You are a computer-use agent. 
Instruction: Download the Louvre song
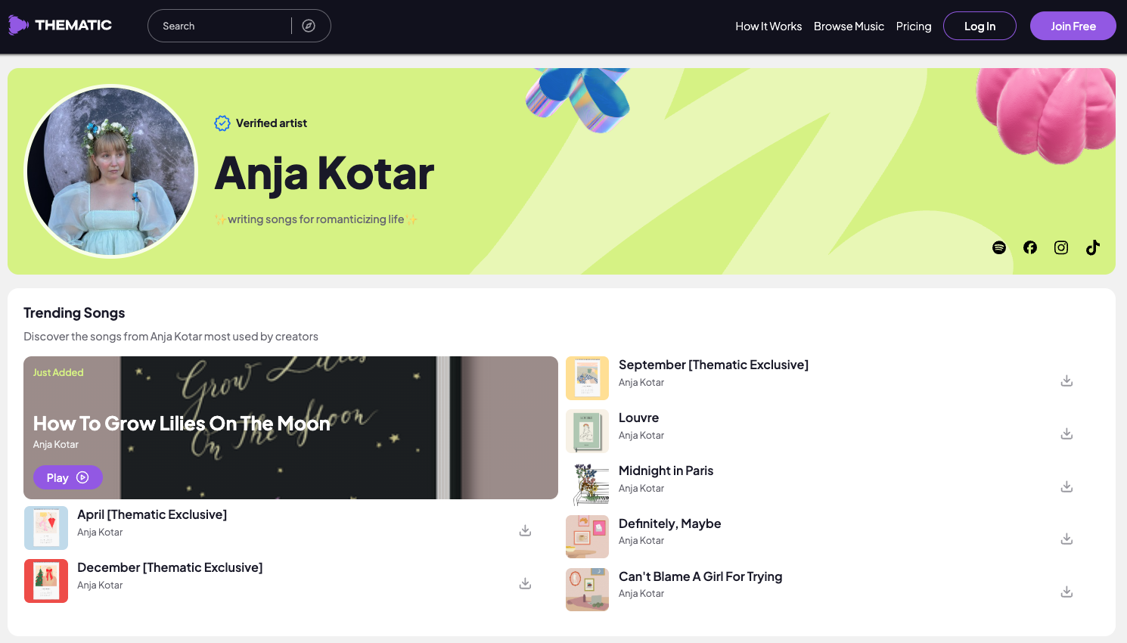(x=1066, y=433)
